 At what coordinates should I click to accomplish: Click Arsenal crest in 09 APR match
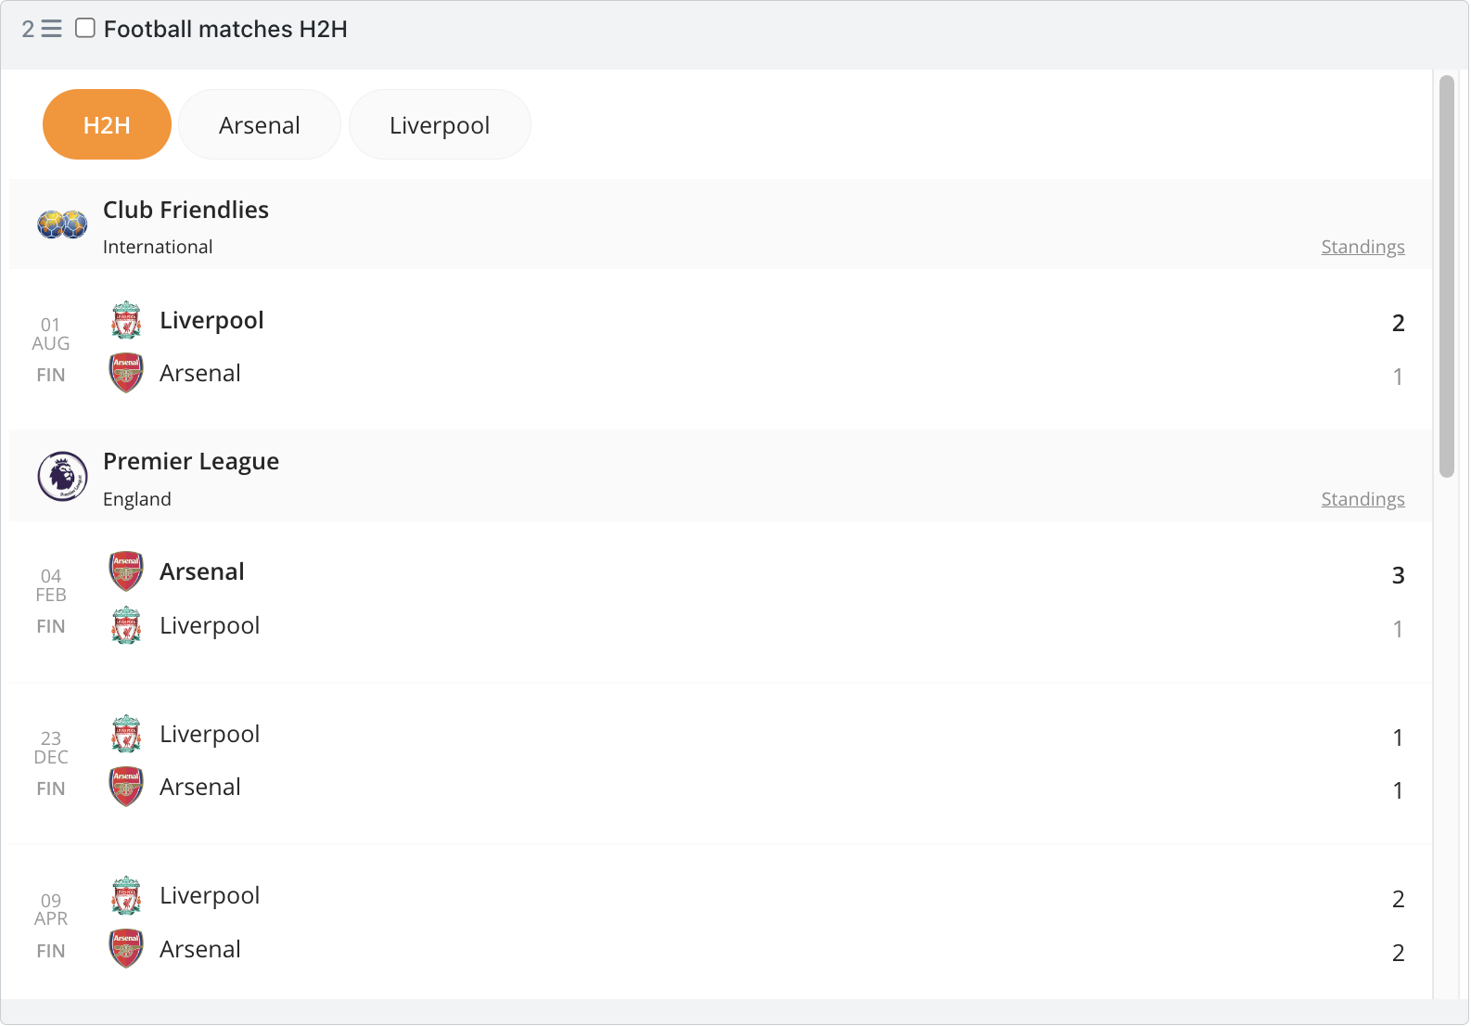tap(126, 948)
